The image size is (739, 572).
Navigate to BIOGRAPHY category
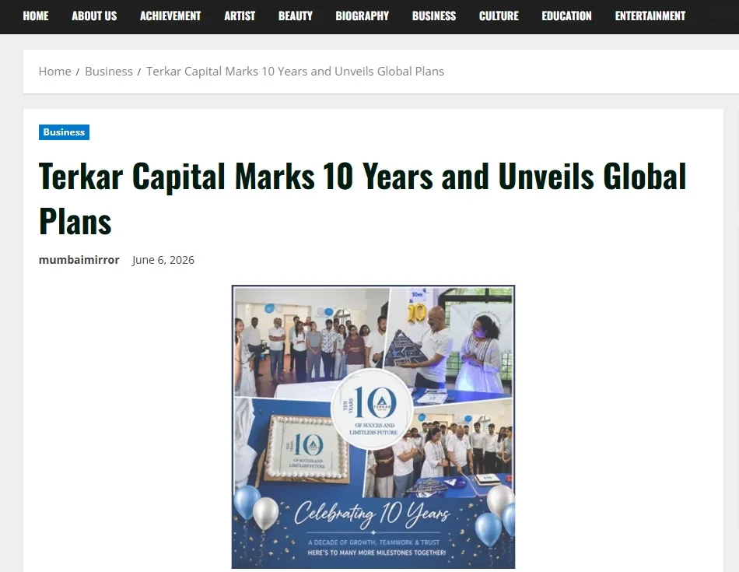click(362, 16)
